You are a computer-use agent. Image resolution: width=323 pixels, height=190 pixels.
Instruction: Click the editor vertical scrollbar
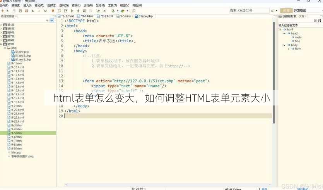coord(274,72)
